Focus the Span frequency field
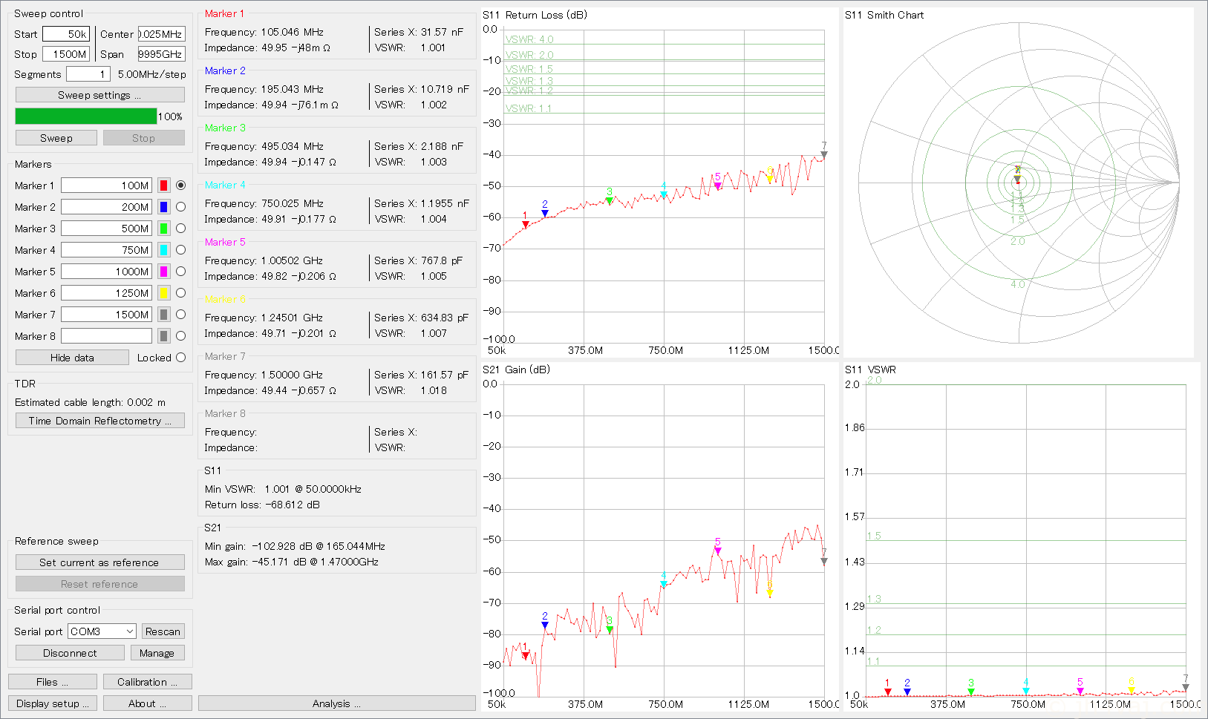Viewport: 1208px width, 719px height. pos(161,54)
